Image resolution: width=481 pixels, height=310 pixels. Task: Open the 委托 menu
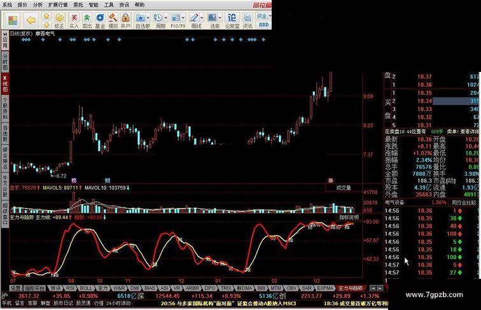pyautogui.click(x=78, y=5)
